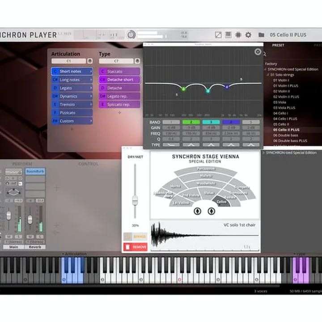The width and height of the screenshot is (322, 322).
Task: Expand Dynamics articulation arrow
Action: [x=91, y=96]
